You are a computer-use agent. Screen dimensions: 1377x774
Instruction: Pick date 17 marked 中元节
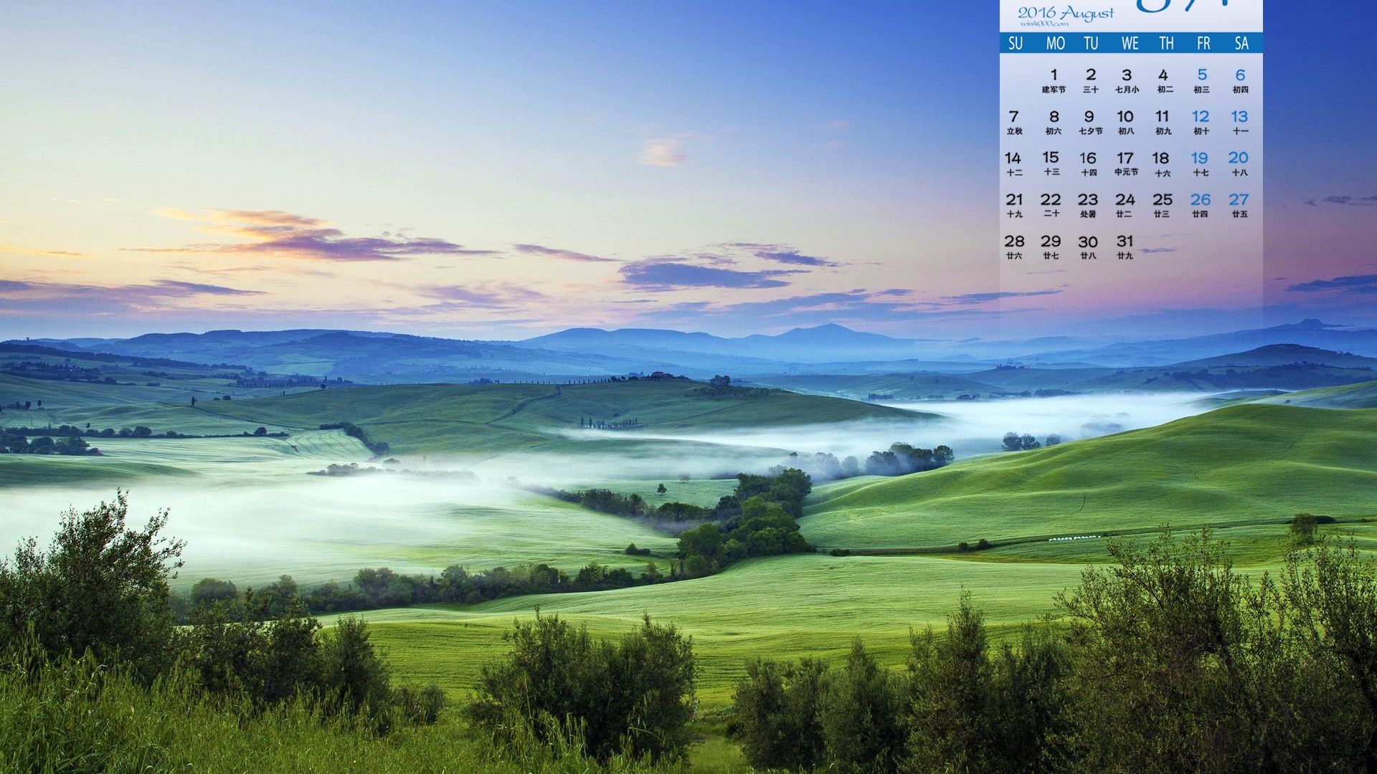1126,164
